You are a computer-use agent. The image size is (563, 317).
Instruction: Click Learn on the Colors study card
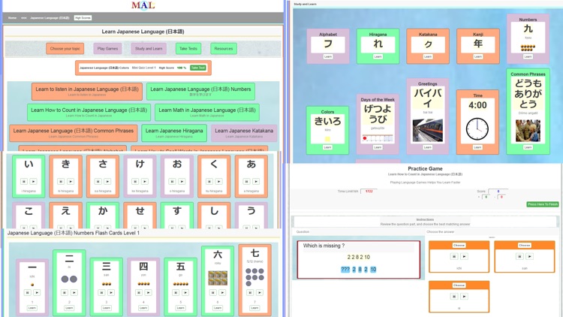point(327,147)
